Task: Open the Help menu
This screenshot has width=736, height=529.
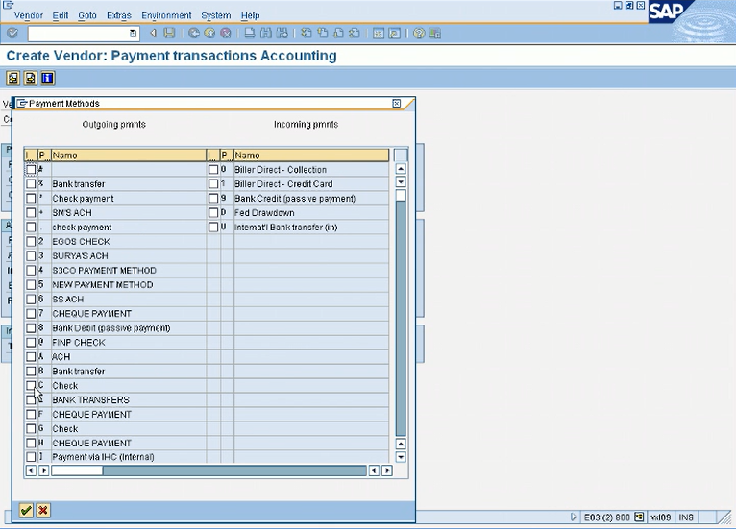Action: (x=250, y=15)
